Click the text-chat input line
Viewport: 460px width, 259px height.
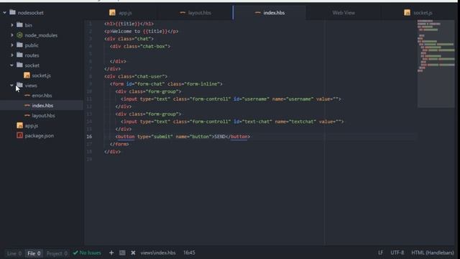[232, 122]
